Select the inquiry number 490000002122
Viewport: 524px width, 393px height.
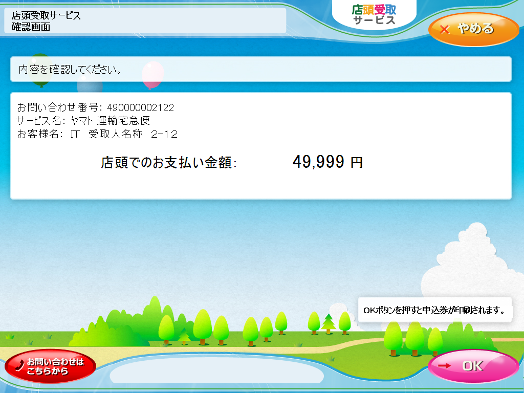point(140,107)
